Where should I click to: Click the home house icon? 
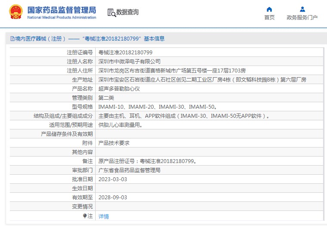tap(269, 9)
